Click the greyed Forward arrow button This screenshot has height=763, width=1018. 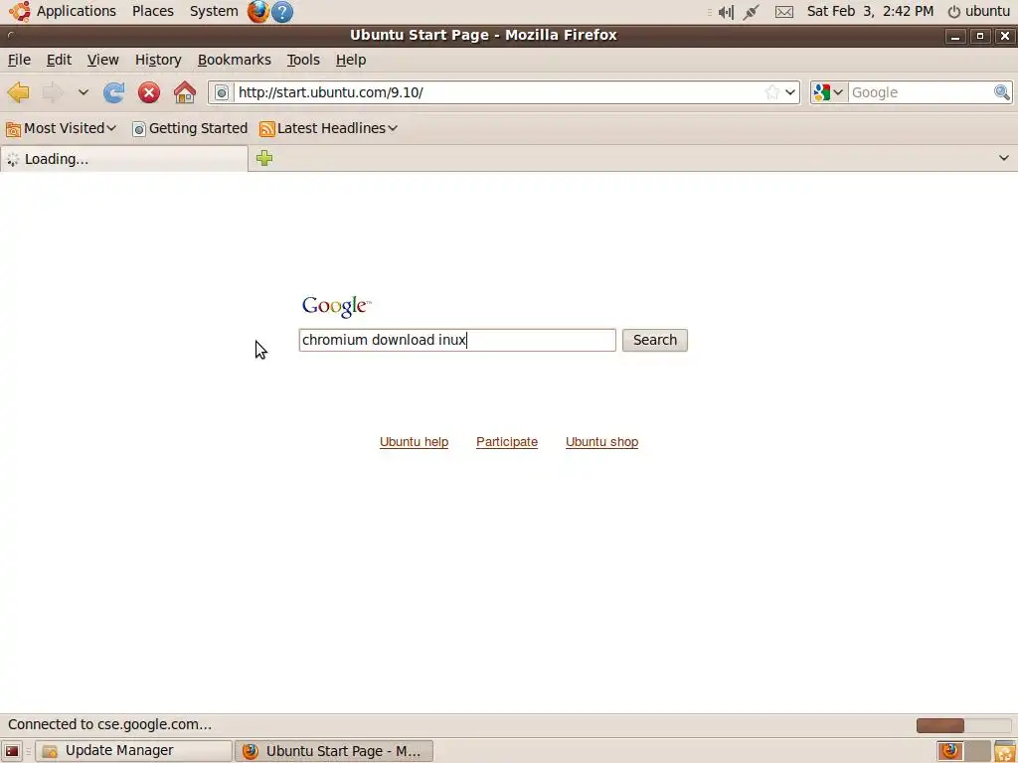tap(53, 92)
